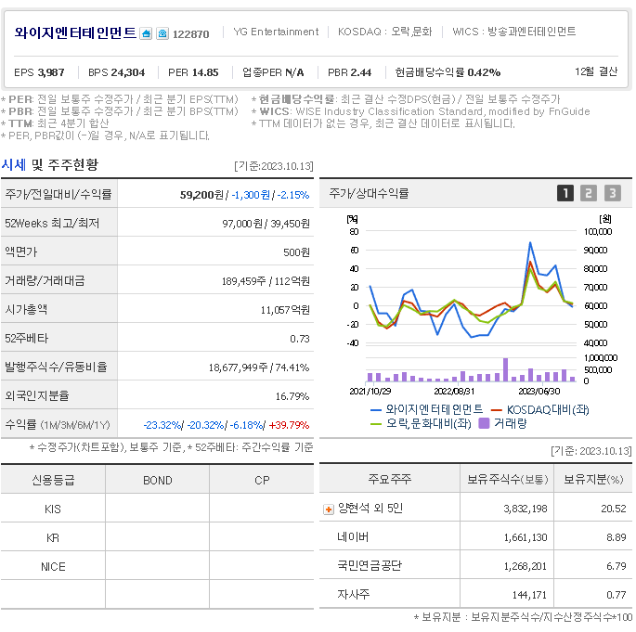The height and width of the screenshot is (632, 636).
Task: Open the company phone contact icon
Action: click(162, 33)
